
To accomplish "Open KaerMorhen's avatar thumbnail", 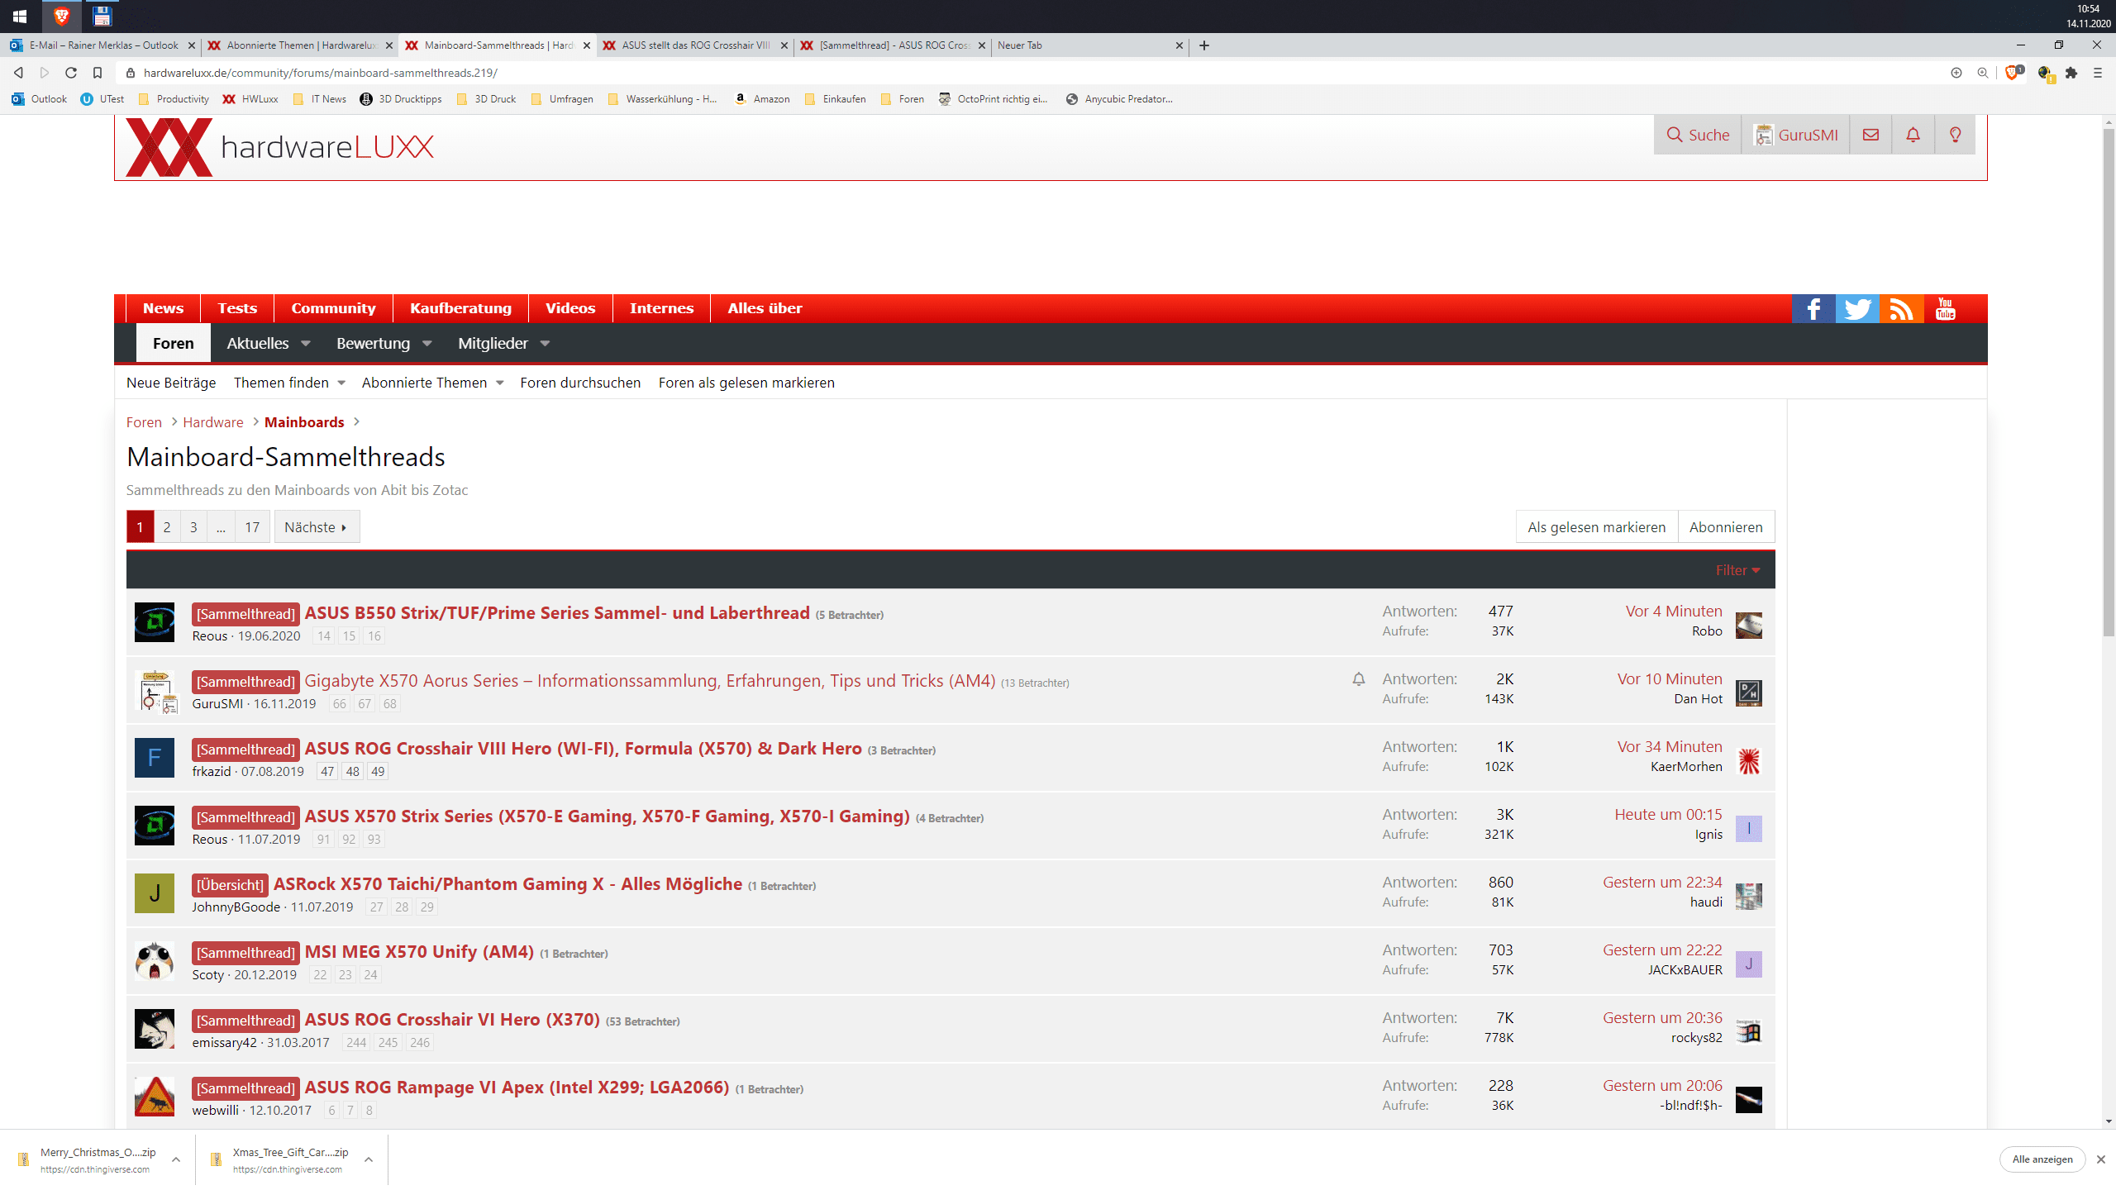I will click(x=1749, y=760).
